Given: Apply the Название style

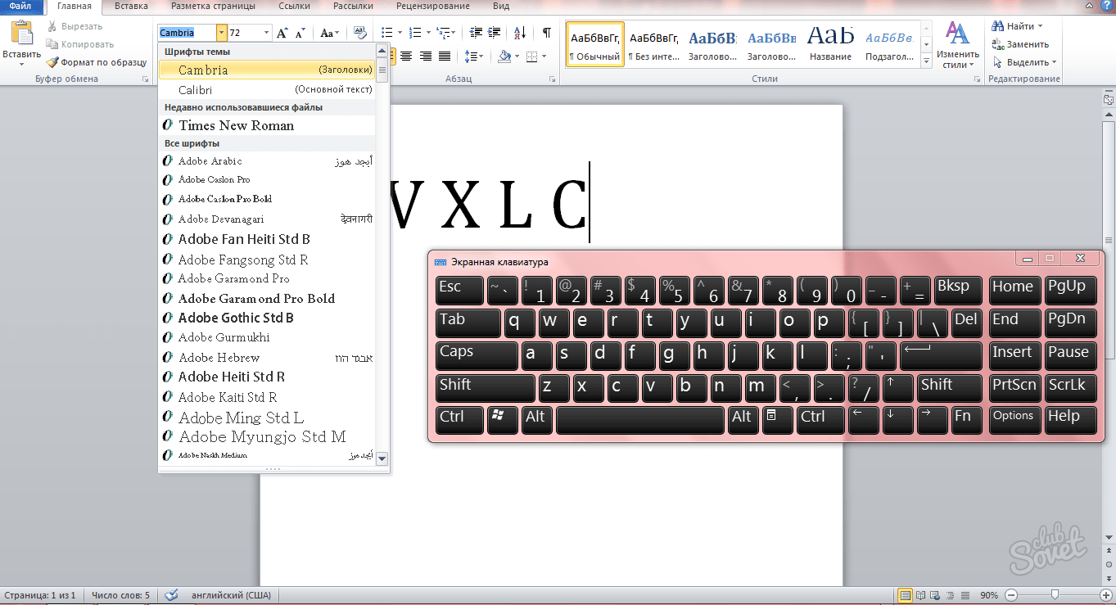Looking at the screenshot, I should [830, 43].
